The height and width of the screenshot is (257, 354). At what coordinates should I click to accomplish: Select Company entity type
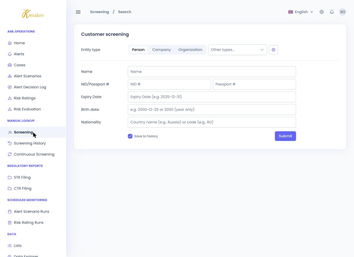(x=161, y=50)
